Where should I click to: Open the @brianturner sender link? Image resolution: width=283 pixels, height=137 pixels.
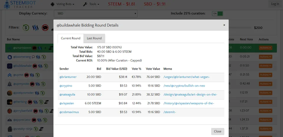pyautogui.click(x=68, y=77)
